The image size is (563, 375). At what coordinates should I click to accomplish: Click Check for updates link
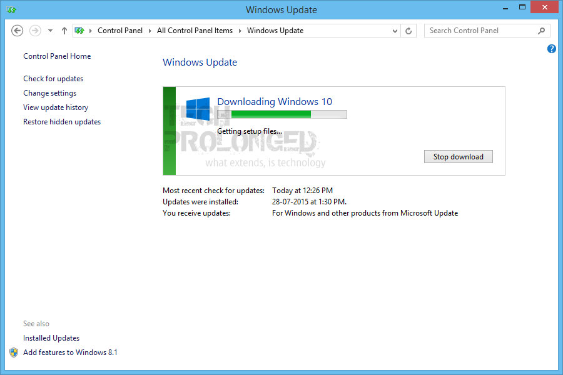coord(53,79)
